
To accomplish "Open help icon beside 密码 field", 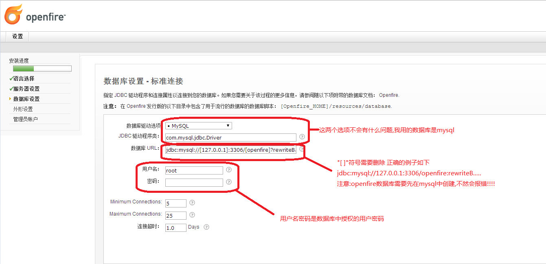I will click(229, 182).
